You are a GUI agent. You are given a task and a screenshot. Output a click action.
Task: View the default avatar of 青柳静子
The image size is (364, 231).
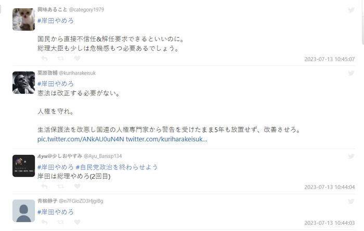pyautogui.click(x=24, y=211)
